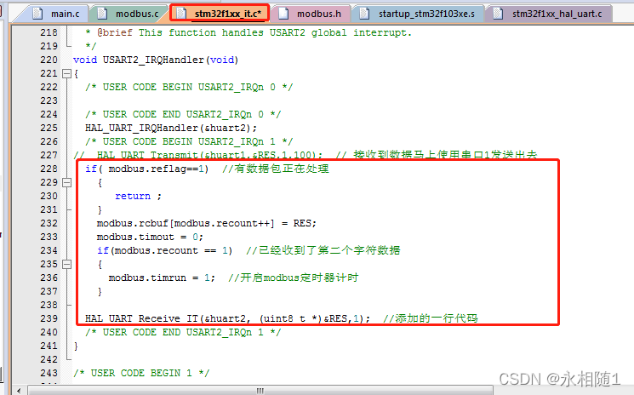Open the stm32f1xx_hal_uart.c tab
Image resolution: width=634 pixels, height=395 pixels.
[548, 14]
